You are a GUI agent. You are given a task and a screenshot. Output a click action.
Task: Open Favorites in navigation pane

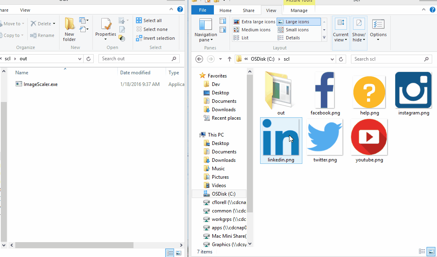213,76
